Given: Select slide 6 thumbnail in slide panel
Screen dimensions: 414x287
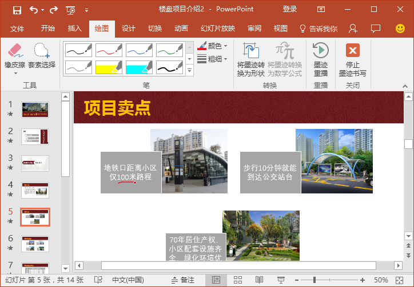Looking at the screenshot, I should coord(35,244).
